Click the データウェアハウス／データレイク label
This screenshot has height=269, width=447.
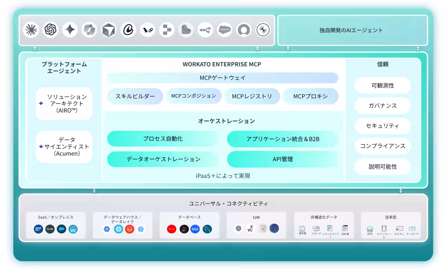pyautogui.click(x=123, y=219)
